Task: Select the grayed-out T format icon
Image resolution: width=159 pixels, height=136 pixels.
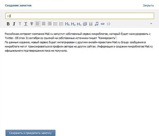Action: pos(20,24)
